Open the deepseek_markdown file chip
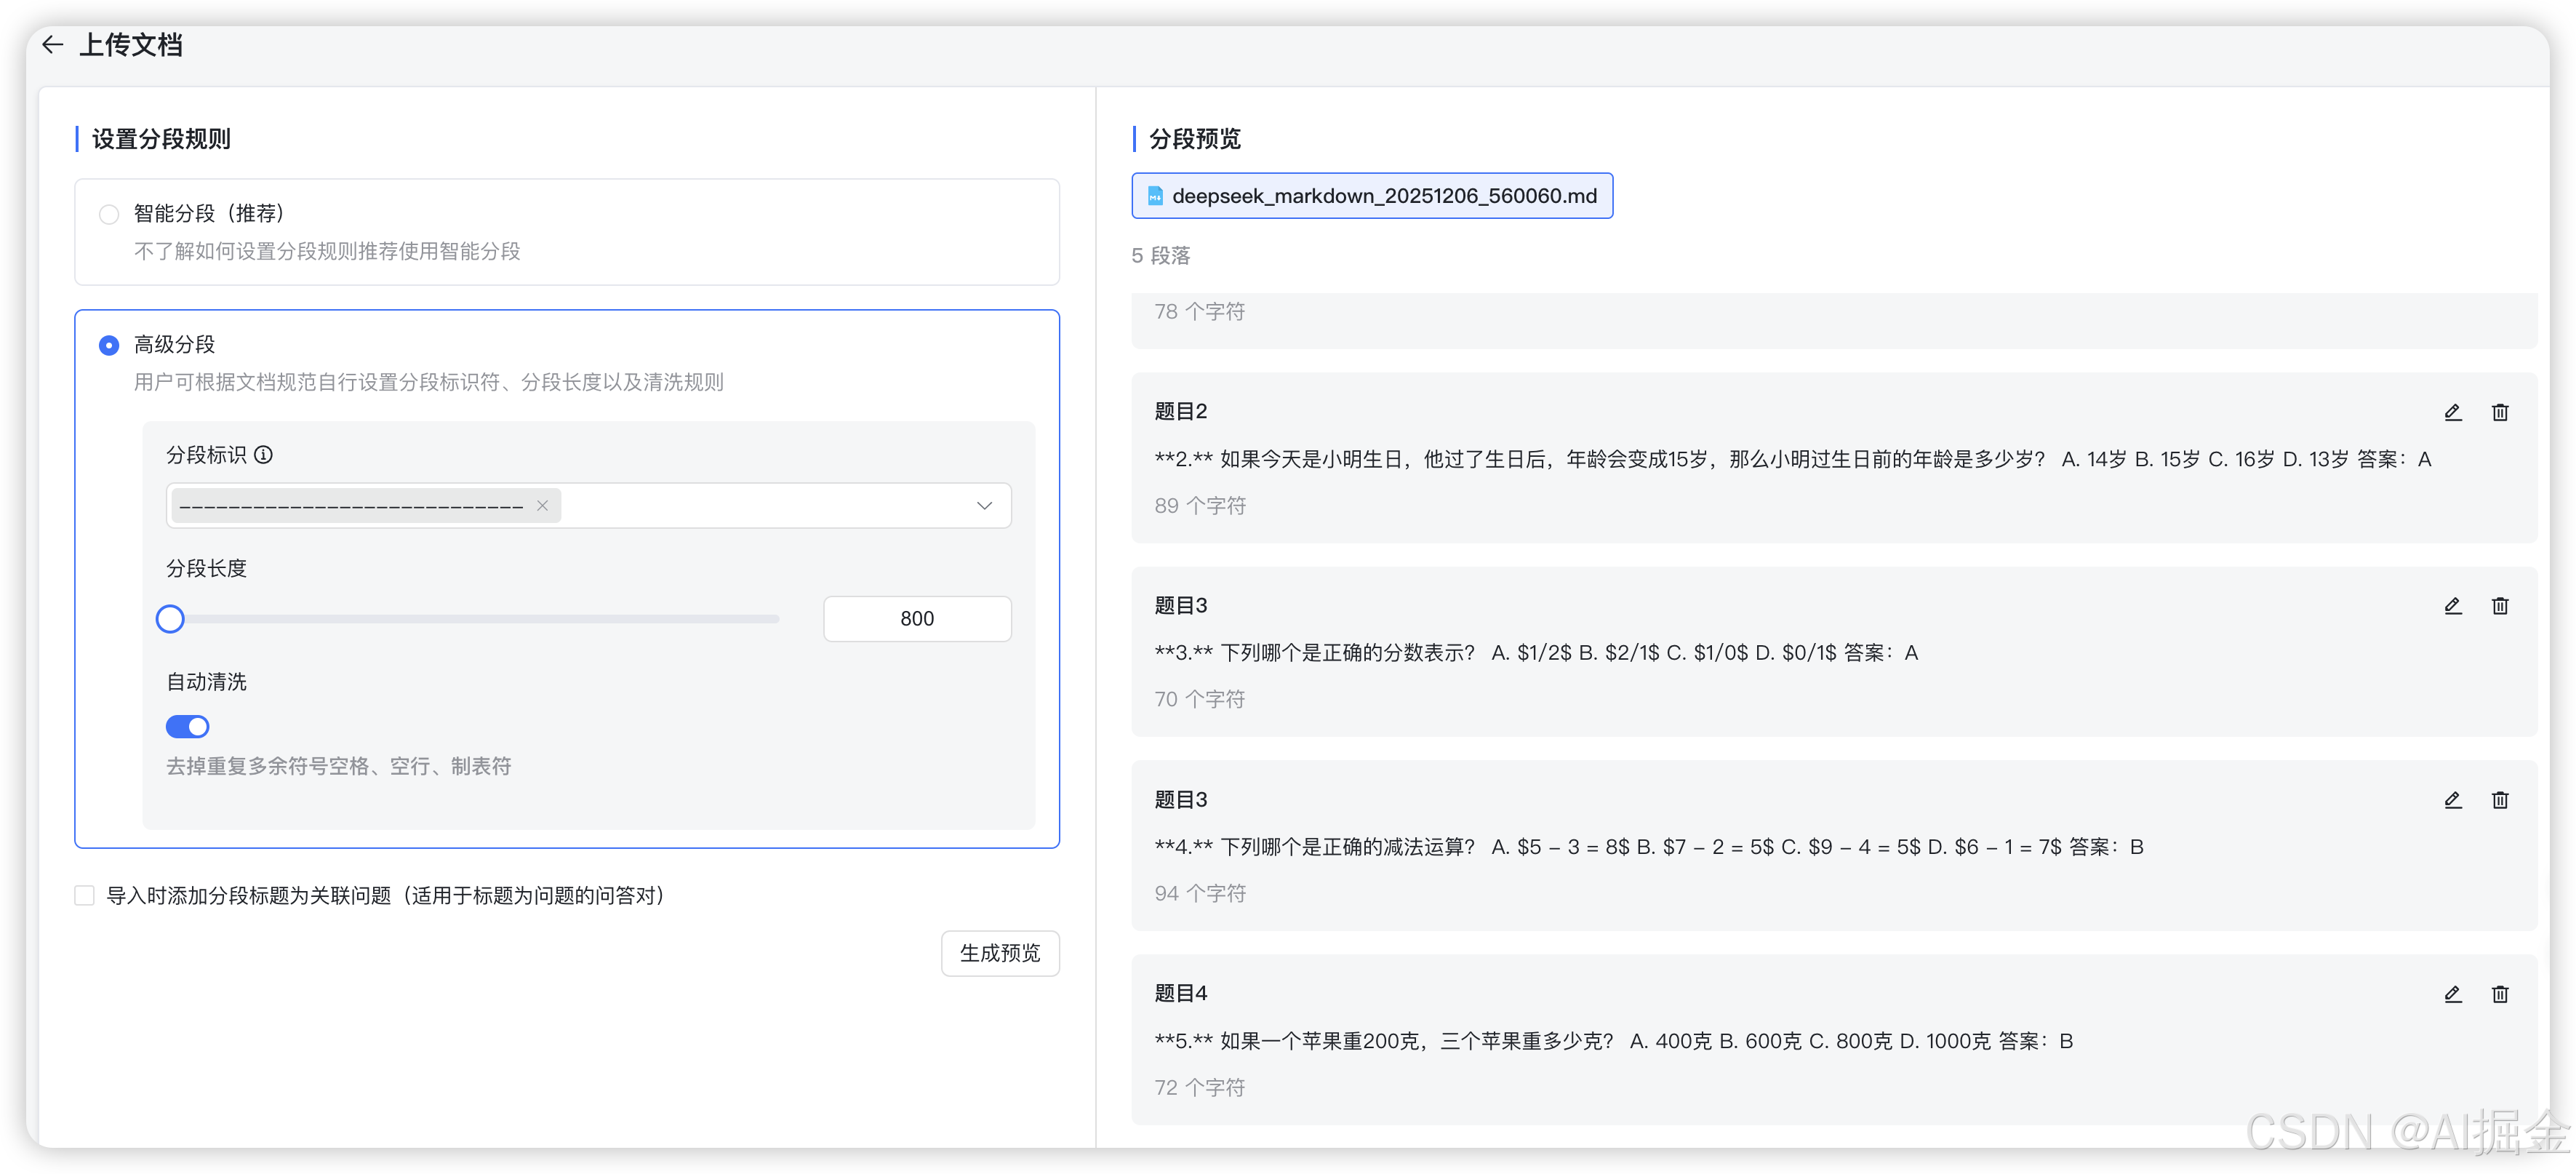 [x=1372, y=196]
